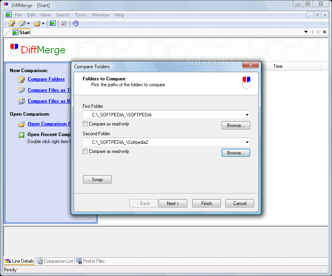The image size is (332, 276).
Task: Open the new file comparison dropdown arrow
Action: 28,23
